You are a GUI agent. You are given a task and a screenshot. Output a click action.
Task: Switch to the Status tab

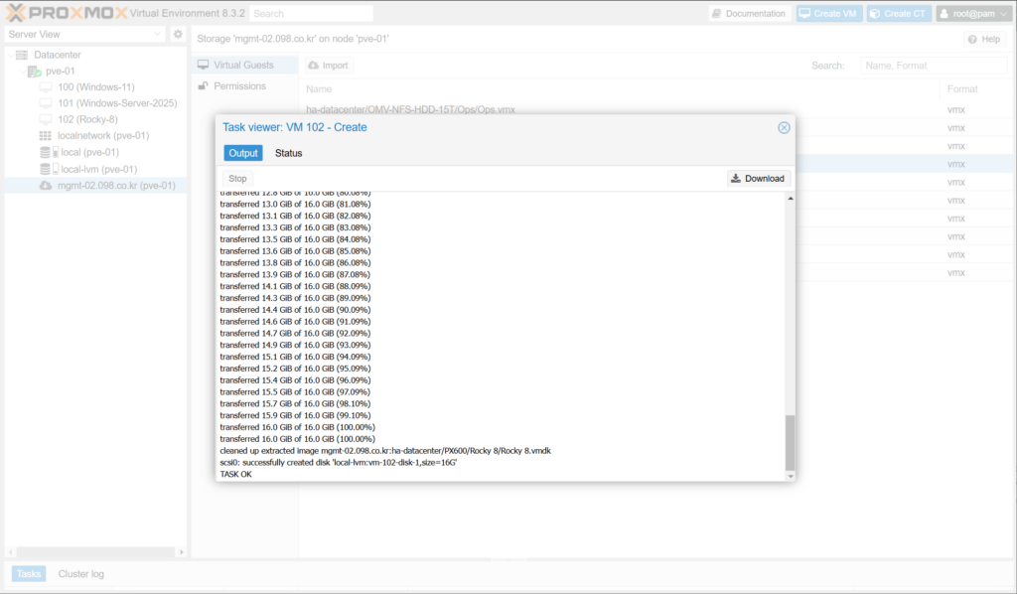click(x=288, y=153)
